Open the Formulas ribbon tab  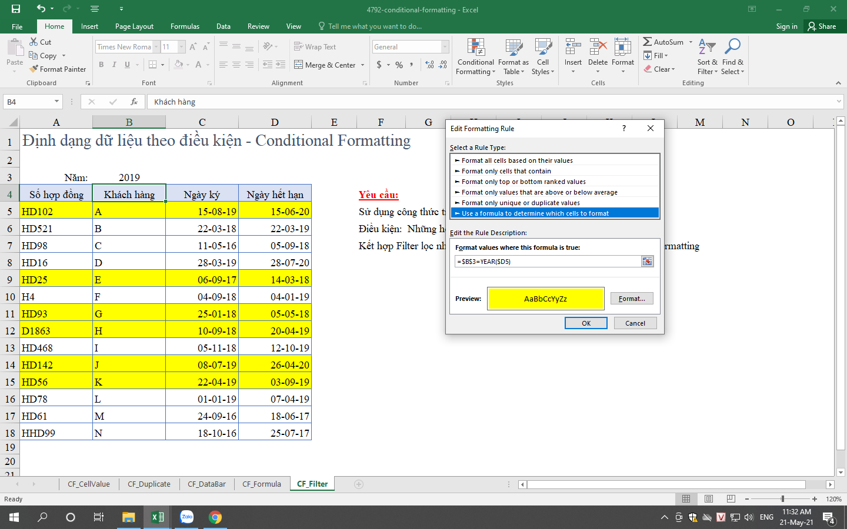185,26
